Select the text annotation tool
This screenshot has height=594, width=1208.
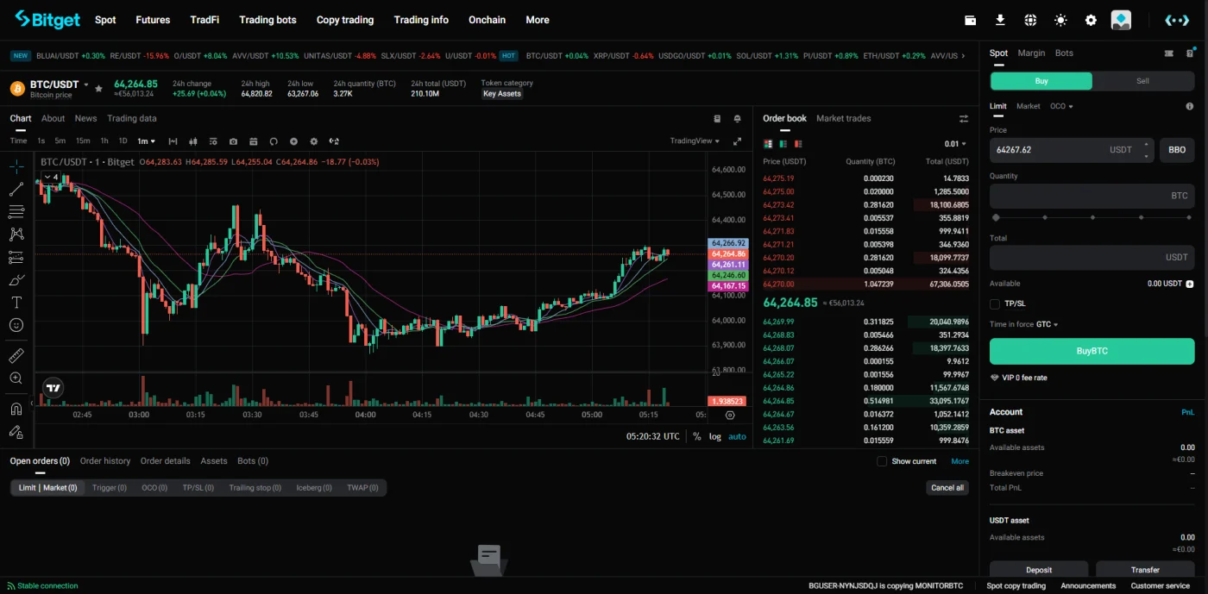point(16,303)
